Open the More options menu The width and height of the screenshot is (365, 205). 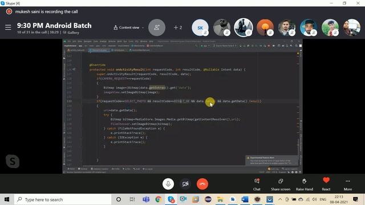click(x=348, y=184)
